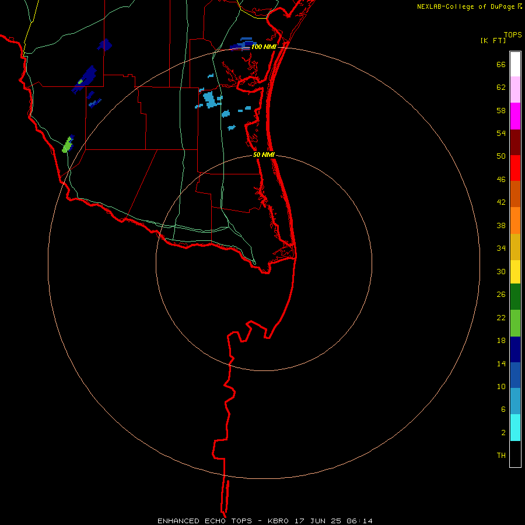Image resolution: width=525 pixels, height=525 pixels.
Task: Click the '22' legend value
Action: tap(501, 318)
